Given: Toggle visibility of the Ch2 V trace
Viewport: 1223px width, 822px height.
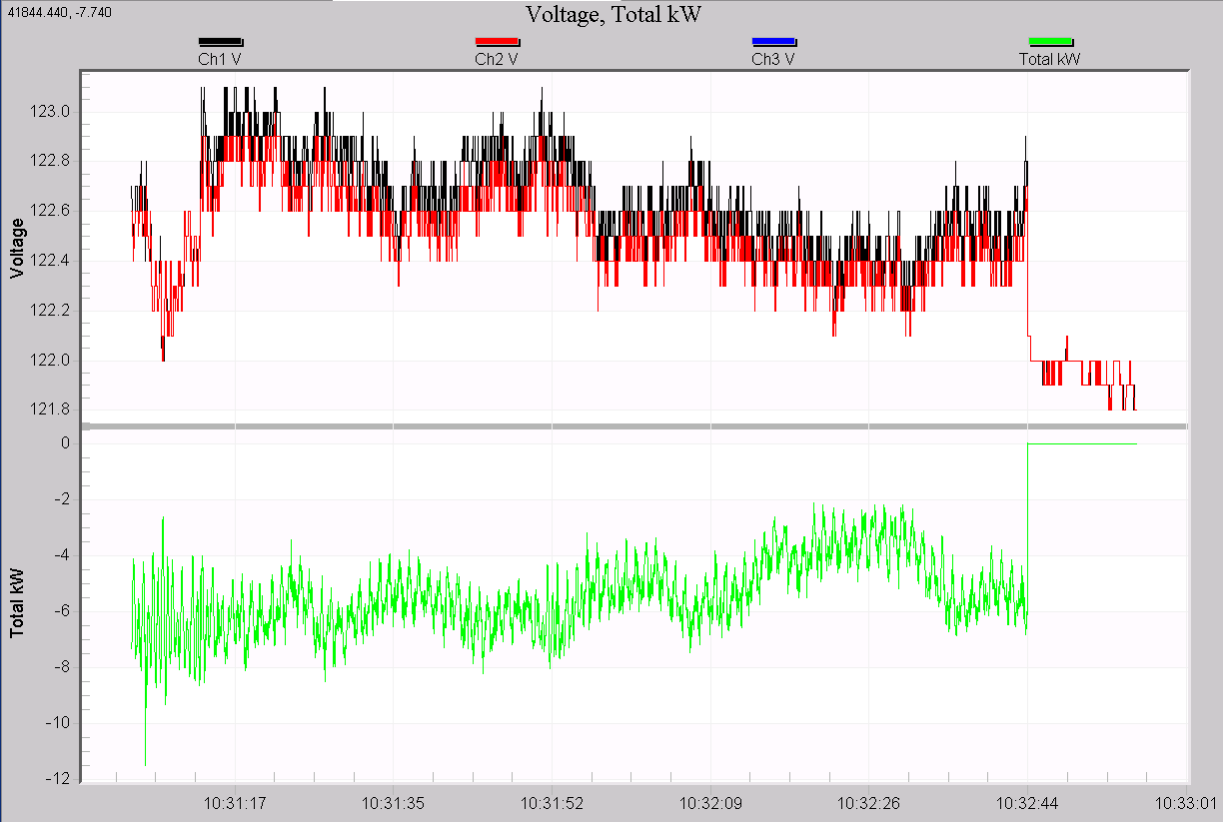Looking at the screenshot, I should (x=497, y=41).
